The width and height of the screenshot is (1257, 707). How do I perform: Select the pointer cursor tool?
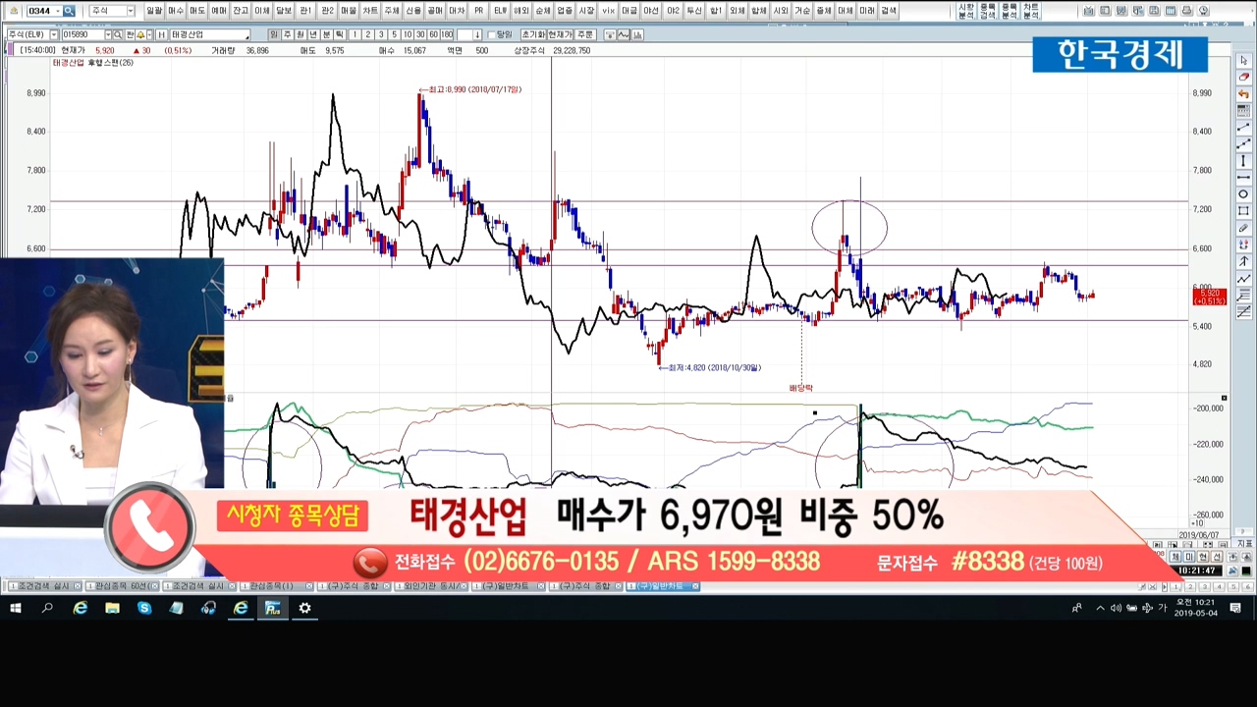click(1243, 61)
